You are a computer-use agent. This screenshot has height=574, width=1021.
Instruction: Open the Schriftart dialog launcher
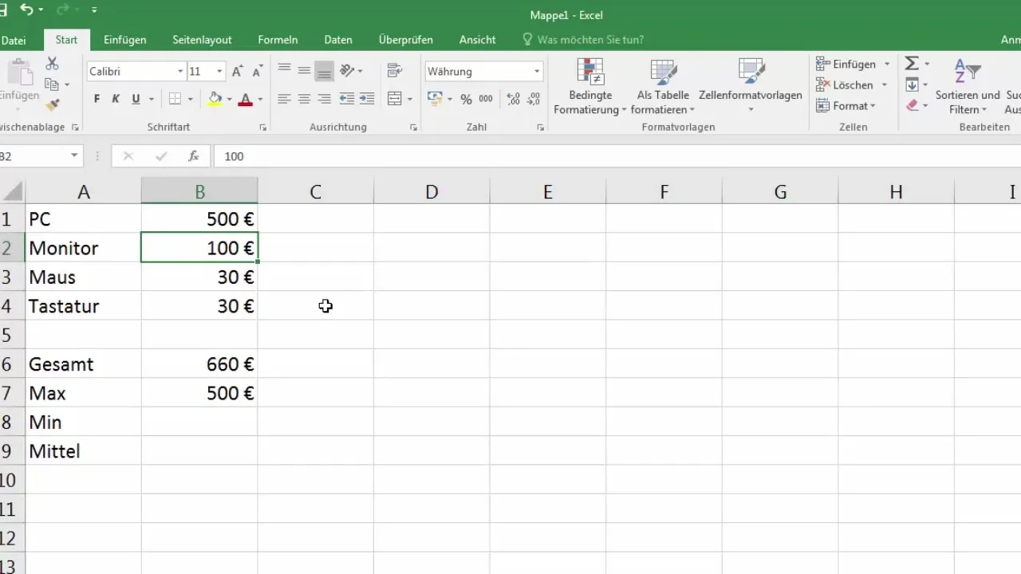[x=263, y=128]
